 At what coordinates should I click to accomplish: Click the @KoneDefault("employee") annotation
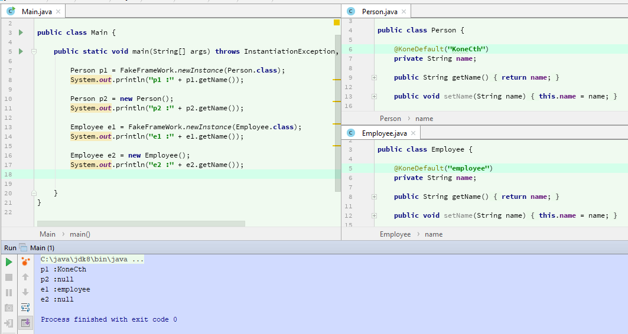(x=443, y=168)
